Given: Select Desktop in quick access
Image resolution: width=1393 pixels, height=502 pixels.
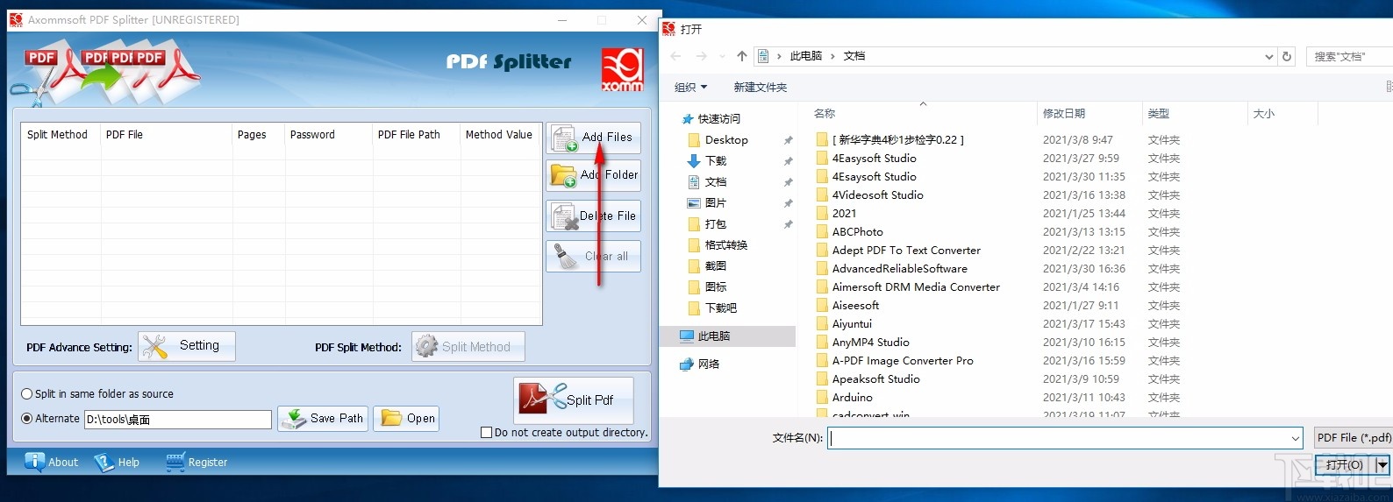Looking at the screenshot, I should [726, 140].
